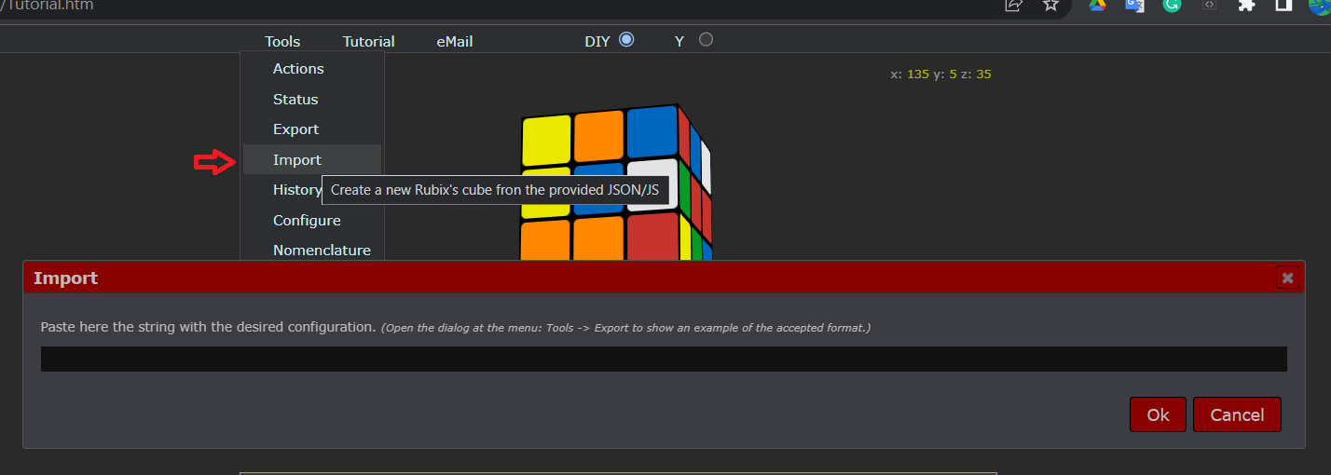Select Import in the Tools menu

point(297,159)
